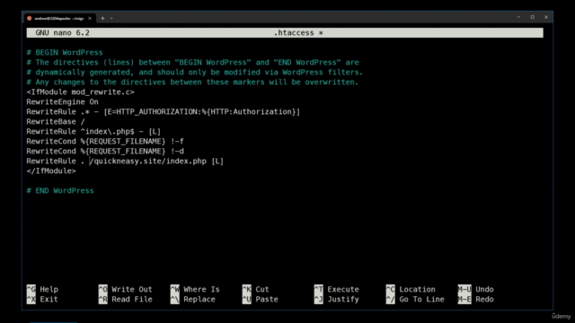This screenshot has height=323, width=575.
Task: Click the RewriteCond line ending with '!-f'
Action: pos(105,142)
